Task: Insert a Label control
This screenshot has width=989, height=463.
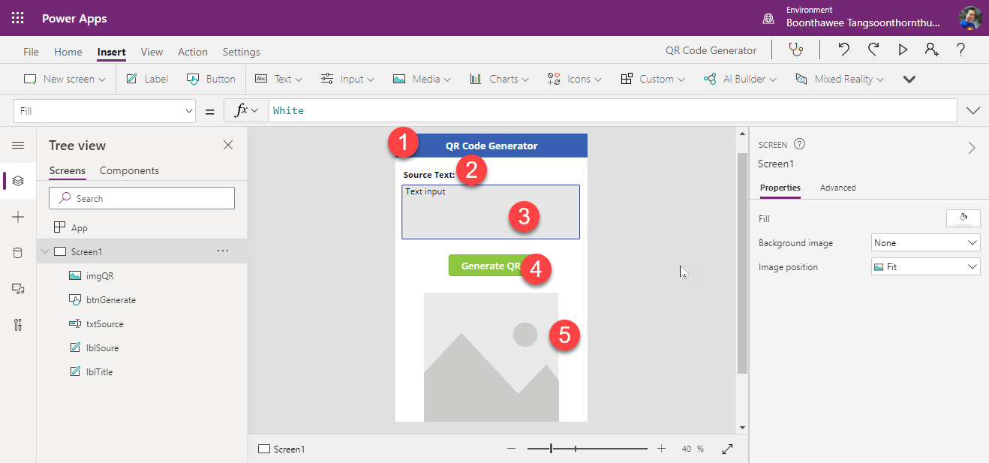Action: coord(147,79)
